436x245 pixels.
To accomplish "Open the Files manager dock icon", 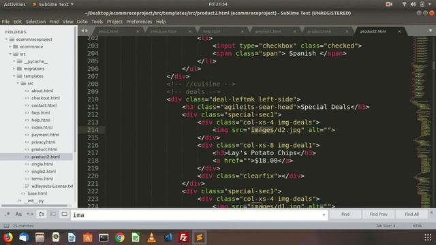I will 40,238.
